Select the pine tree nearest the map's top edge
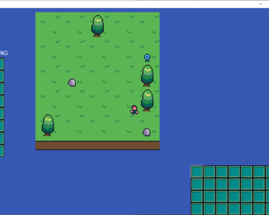This screenshot has height=215, width=269. coord(98,26)
